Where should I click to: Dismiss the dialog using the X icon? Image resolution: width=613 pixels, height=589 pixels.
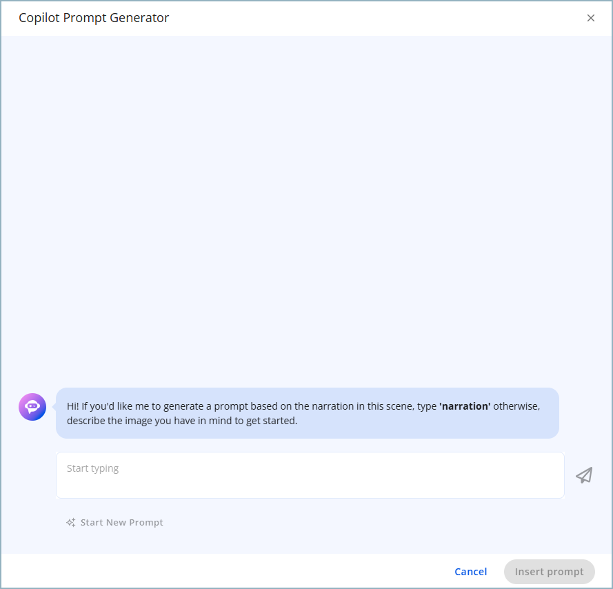pyautogui.click(x=591, y=18)
